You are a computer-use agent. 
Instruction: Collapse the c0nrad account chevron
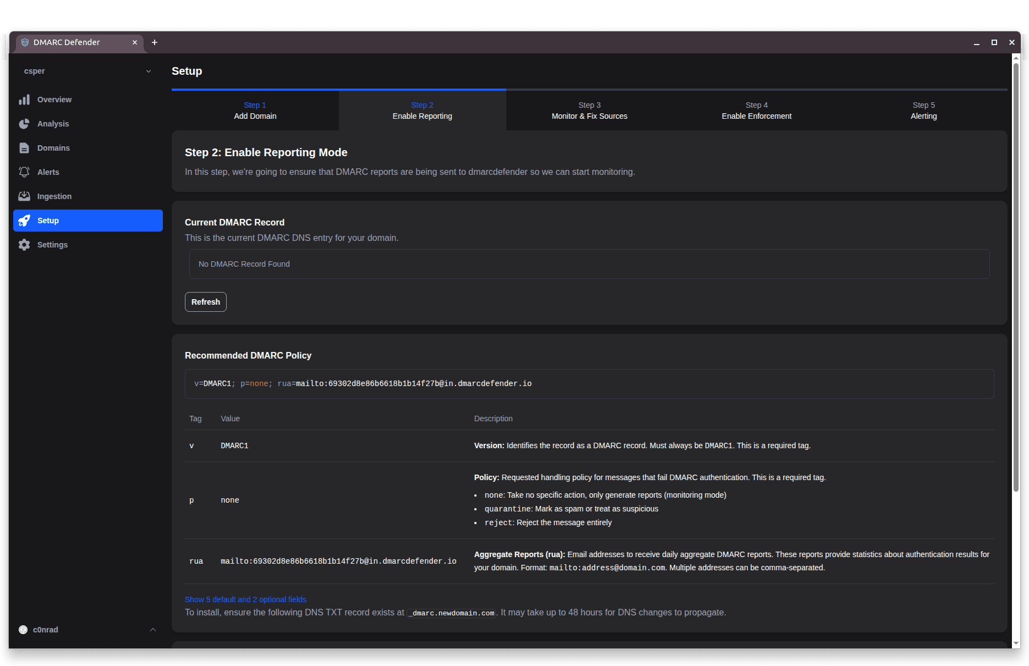(152, 629)
